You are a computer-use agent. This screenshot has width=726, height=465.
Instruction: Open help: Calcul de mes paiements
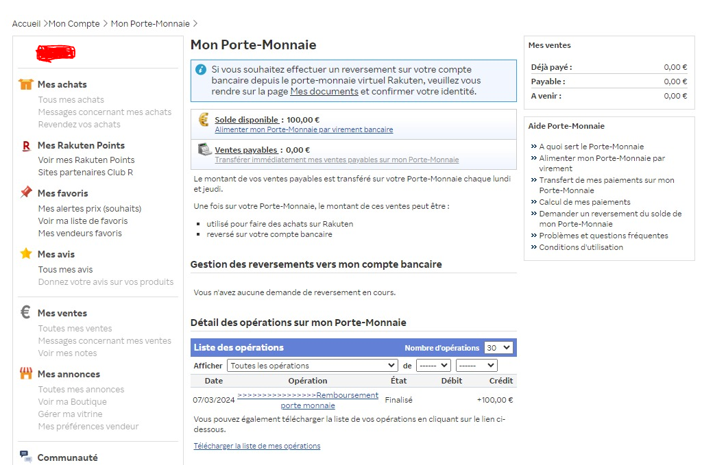(x=585, y=202)
